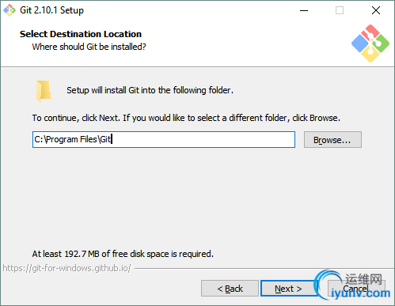Click the 192.7 MB free disk space notice
This screenshot has height=306, width=395.
pyautogui.click(x=123, y=254)
